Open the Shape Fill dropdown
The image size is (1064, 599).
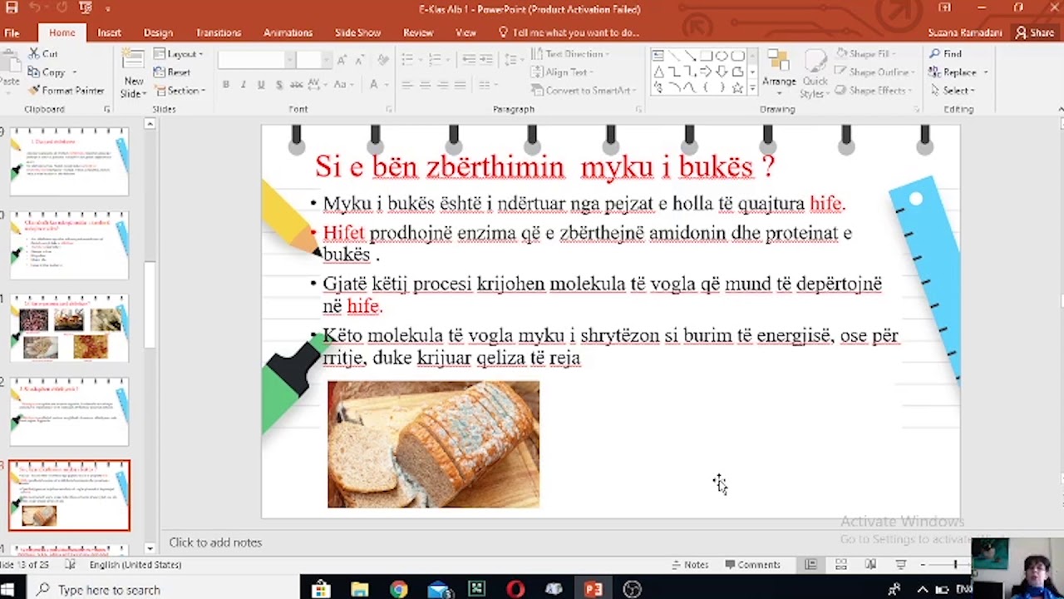click(x=867, y=53)
